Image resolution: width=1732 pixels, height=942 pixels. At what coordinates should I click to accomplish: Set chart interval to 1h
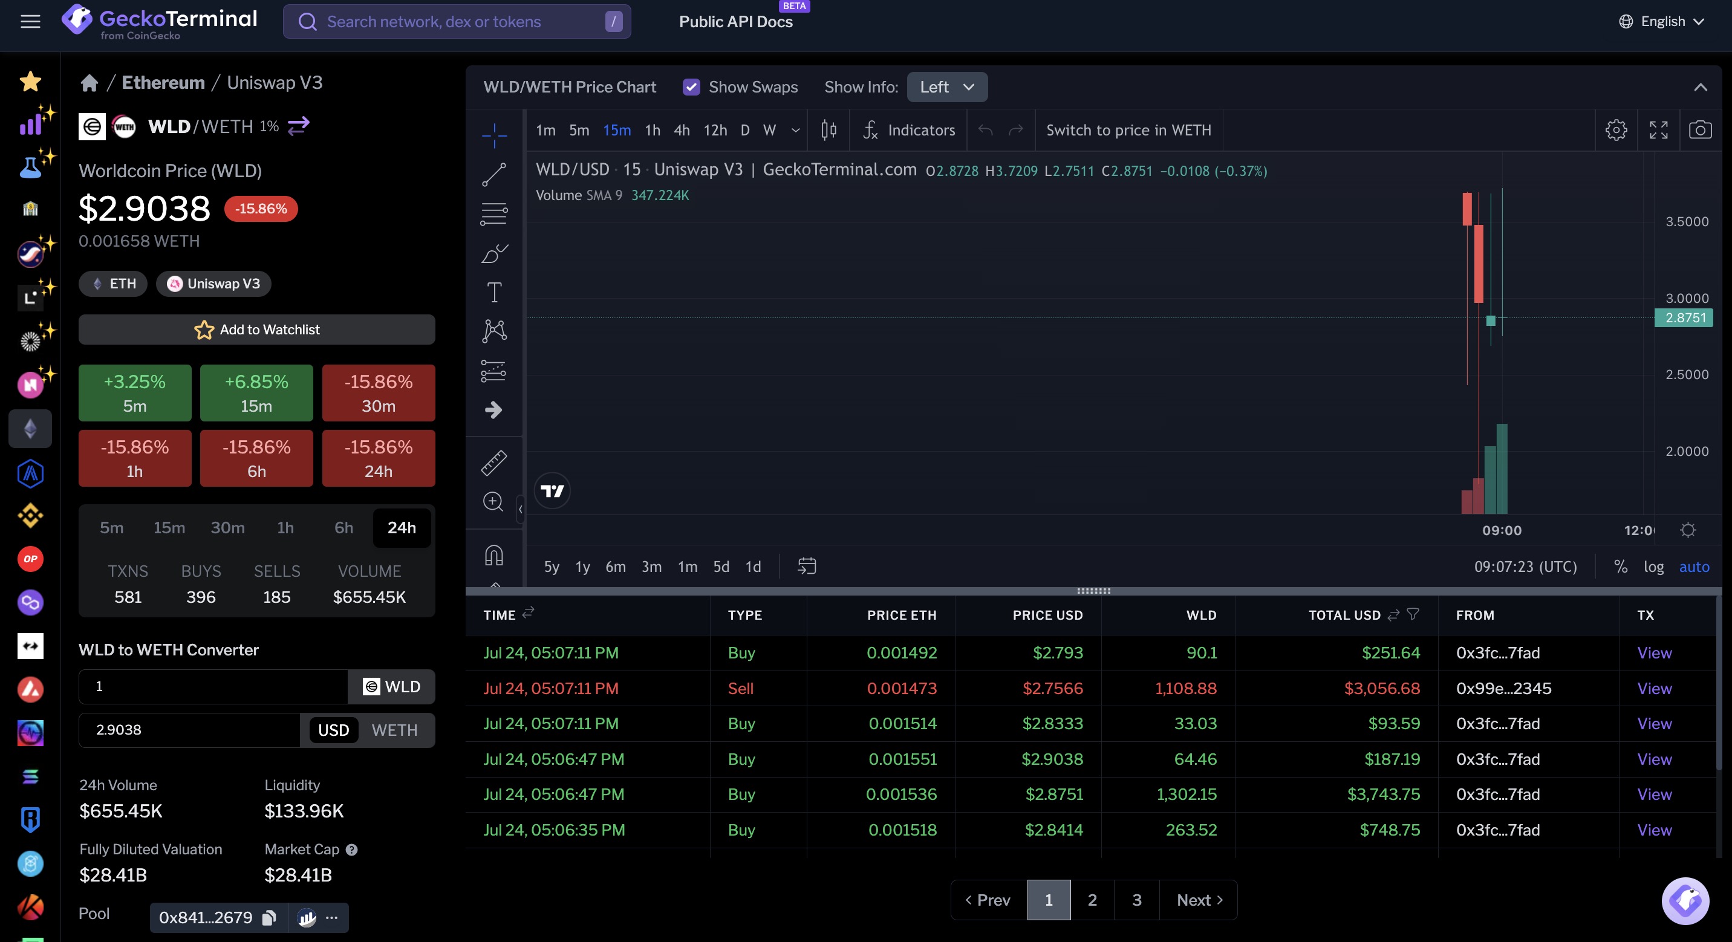652,130
